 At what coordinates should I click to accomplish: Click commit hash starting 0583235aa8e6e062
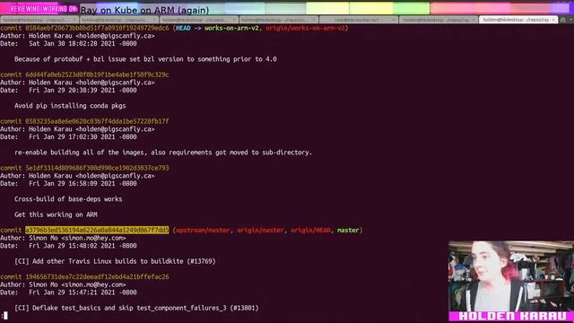click(97, 121)
